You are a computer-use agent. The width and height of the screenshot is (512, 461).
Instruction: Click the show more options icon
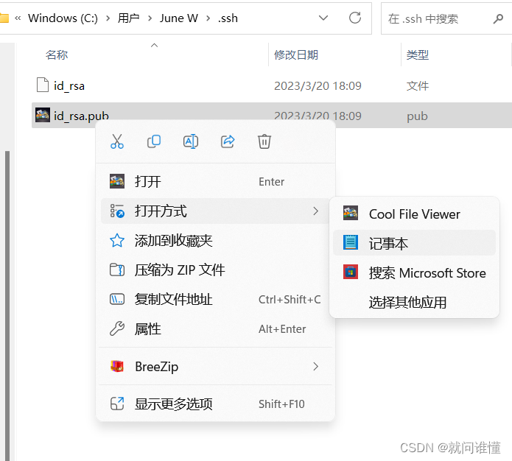tap(117, 404)
